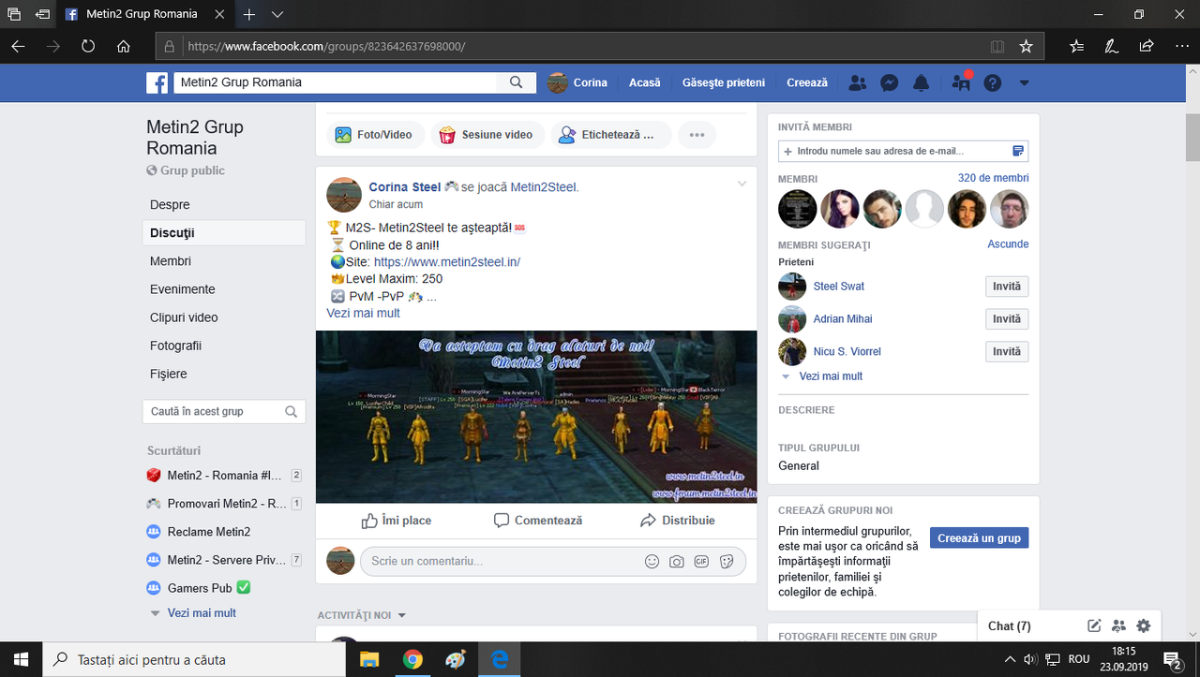Open the groups notifications icon with red dot
This screenshot has width=1200, height=677.
(961, 82)
